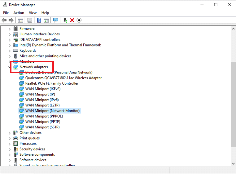Expand the Keyboards node chevron

pos(10,51)
